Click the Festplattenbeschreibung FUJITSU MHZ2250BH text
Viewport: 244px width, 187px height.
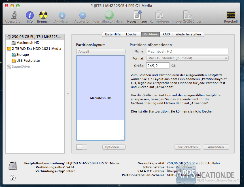click(x=93, y=163)
